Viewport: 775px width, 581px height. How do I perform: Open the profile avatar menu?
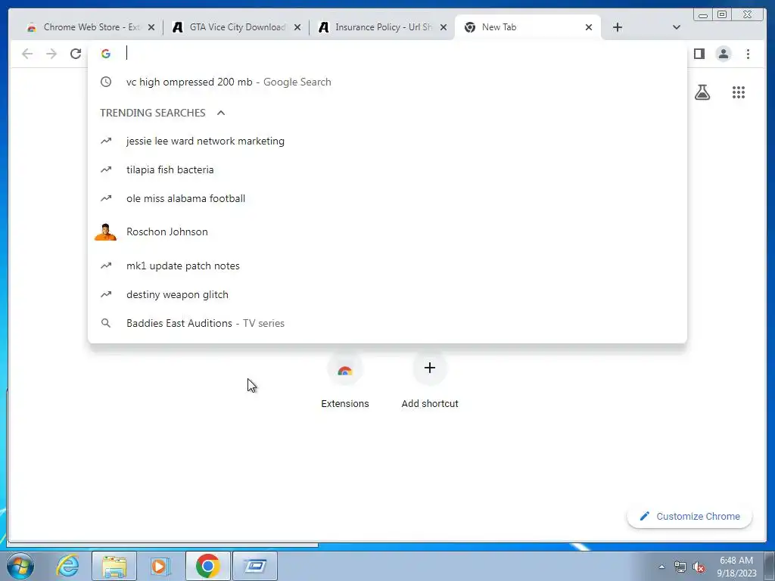coord(723,54)
